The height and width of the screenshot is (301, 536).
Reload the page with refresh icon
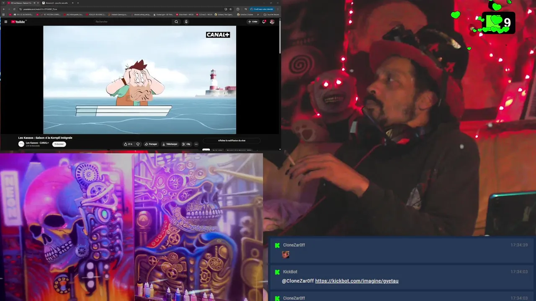(14, 9)
